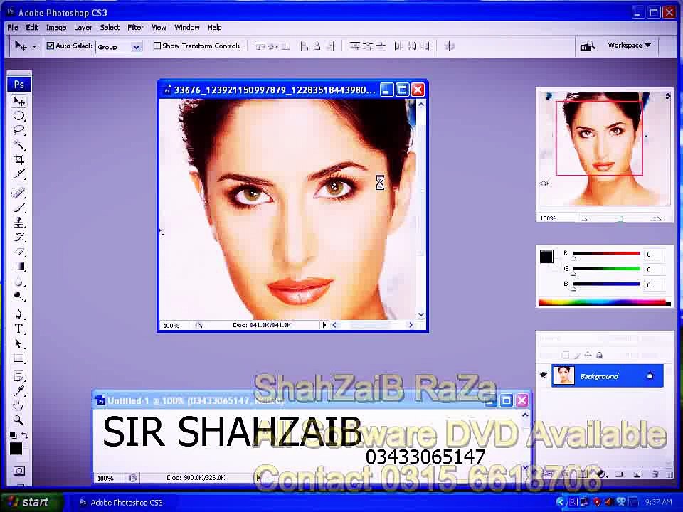Check Show Transform Controls
This screenshot has height=512, width=683.
coord(157,46)
